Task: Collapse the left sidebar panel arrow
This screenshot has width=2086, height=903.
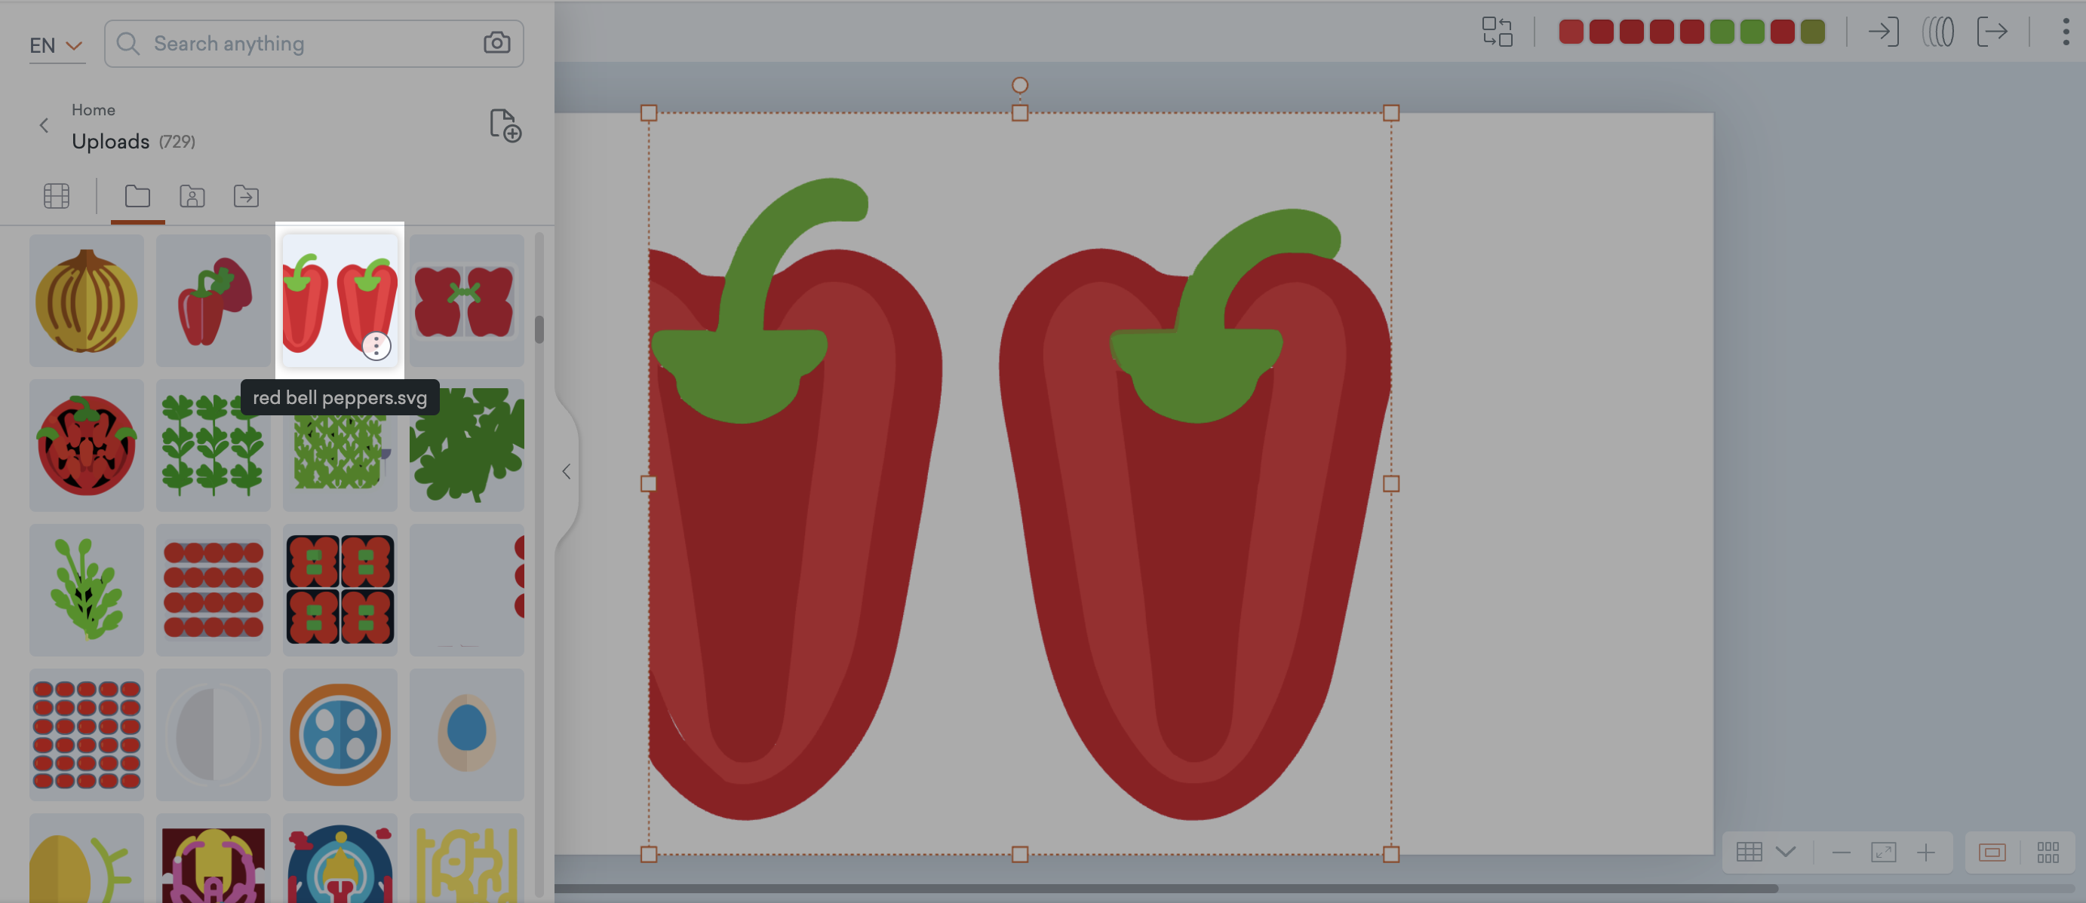Action: (566, 472)
